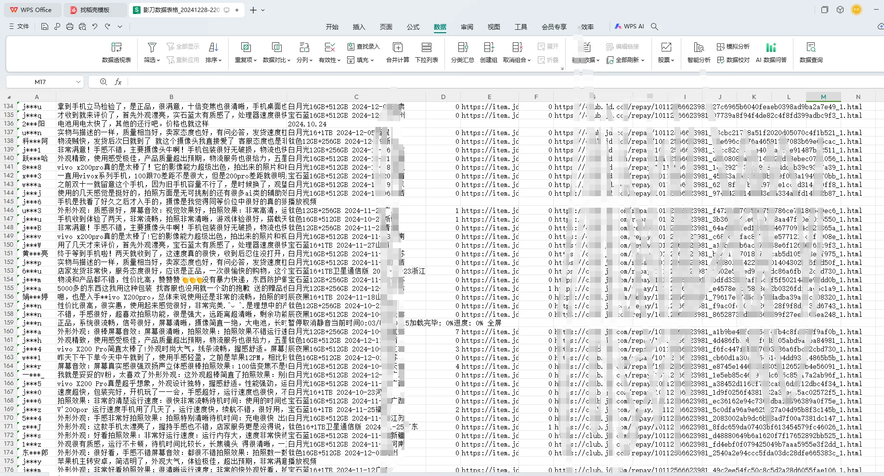Image resolution: width=884 pixels, height=476 pixels.
Task: Click the 数据校对 data proofing tool
Action: 733,60
